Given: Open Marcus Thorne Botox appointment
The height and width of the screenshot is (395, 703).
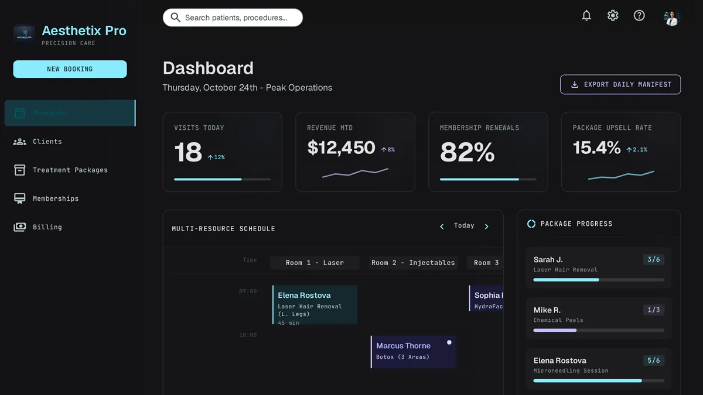Looking at the screenshot, I should pos(413,352).
